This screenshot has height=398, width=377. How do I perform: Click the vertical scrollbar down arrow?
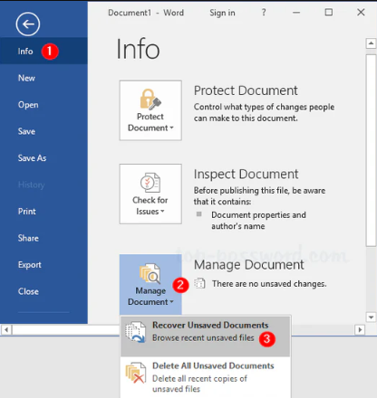click(x=371, y=317)
